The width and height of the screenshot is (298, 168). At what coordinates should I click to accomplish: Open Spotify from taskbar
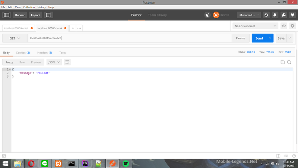[x=126, y=164]
